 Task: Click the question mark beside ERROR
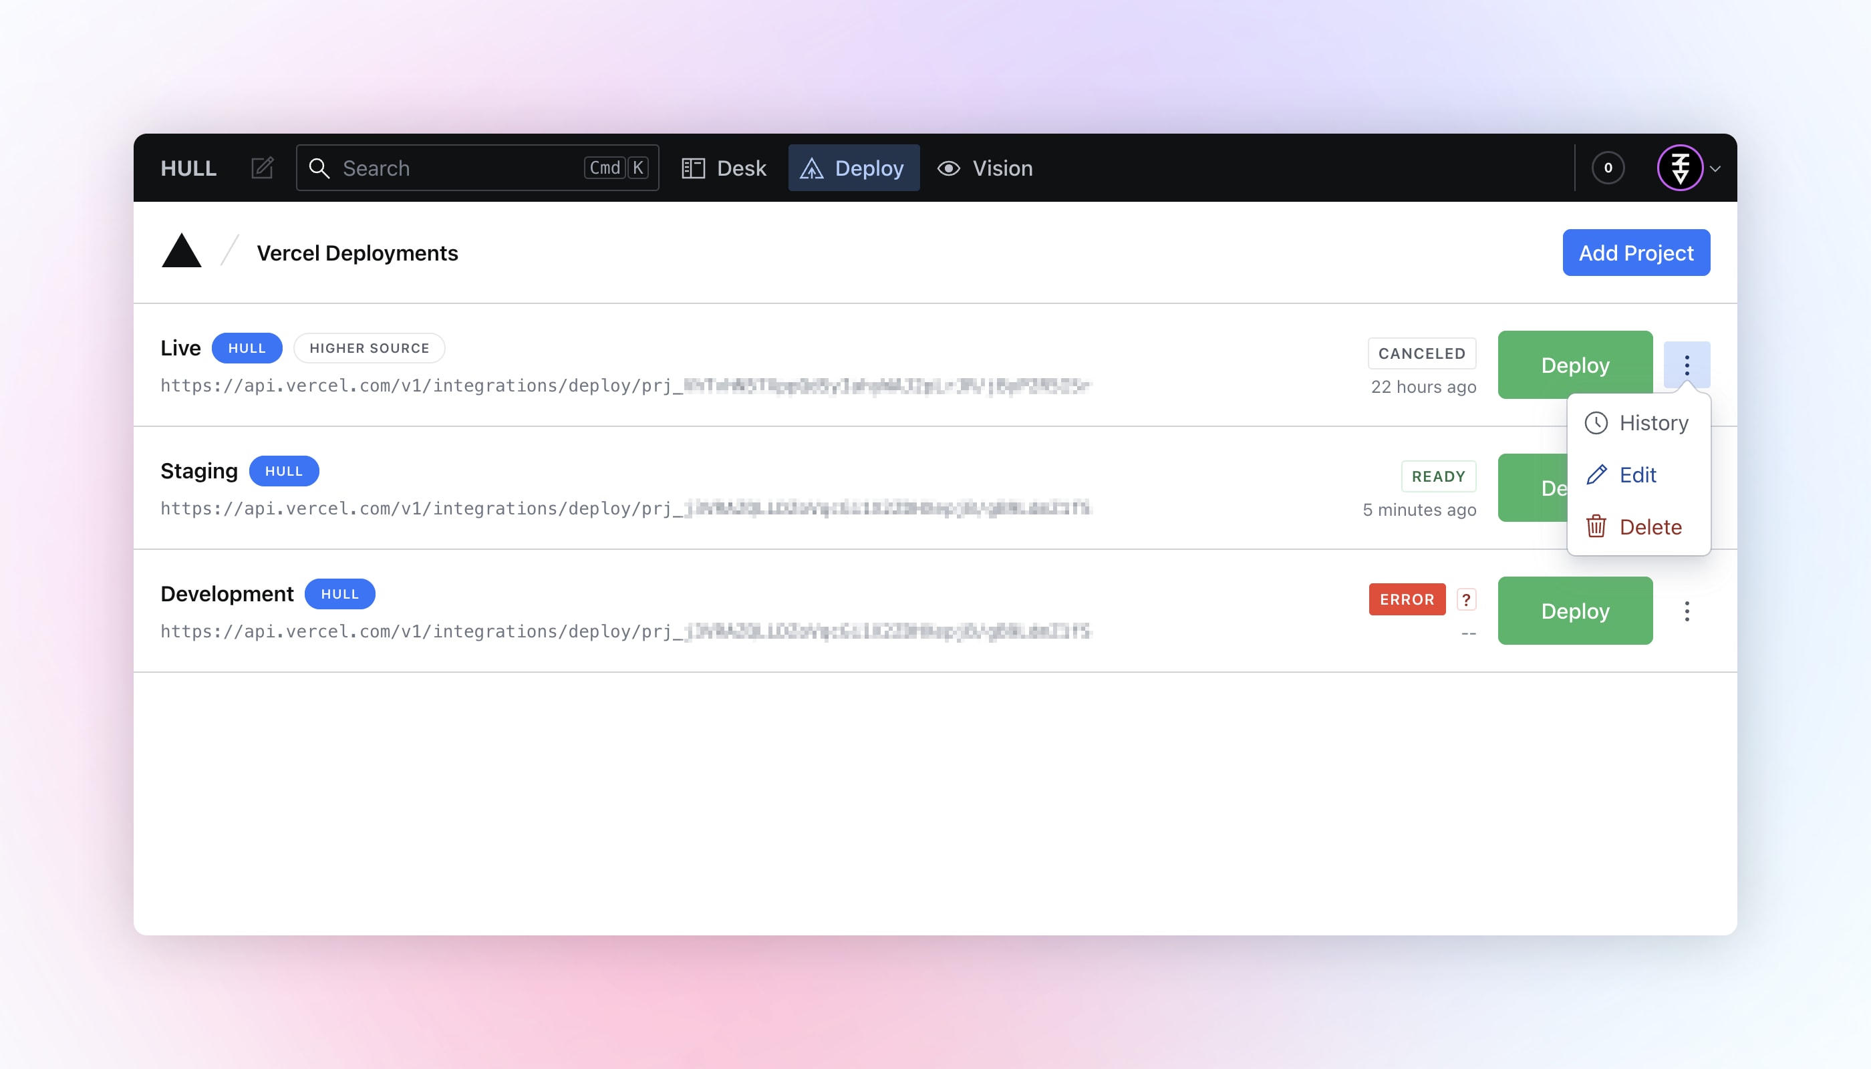[x=1467, y=599]
